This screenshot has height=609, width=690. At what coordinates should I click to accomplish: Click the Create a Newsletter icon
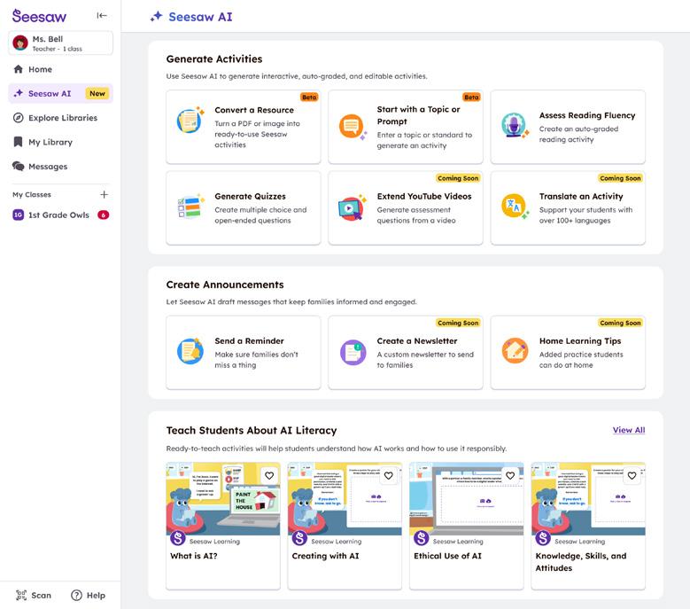click(353, 352)
